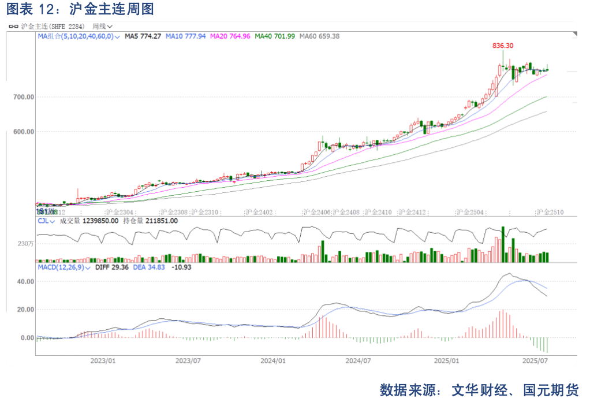This screenshot has height=402, width=590.
Task: Click the 2025/07 date on time axis
Action: pos(535,361)
